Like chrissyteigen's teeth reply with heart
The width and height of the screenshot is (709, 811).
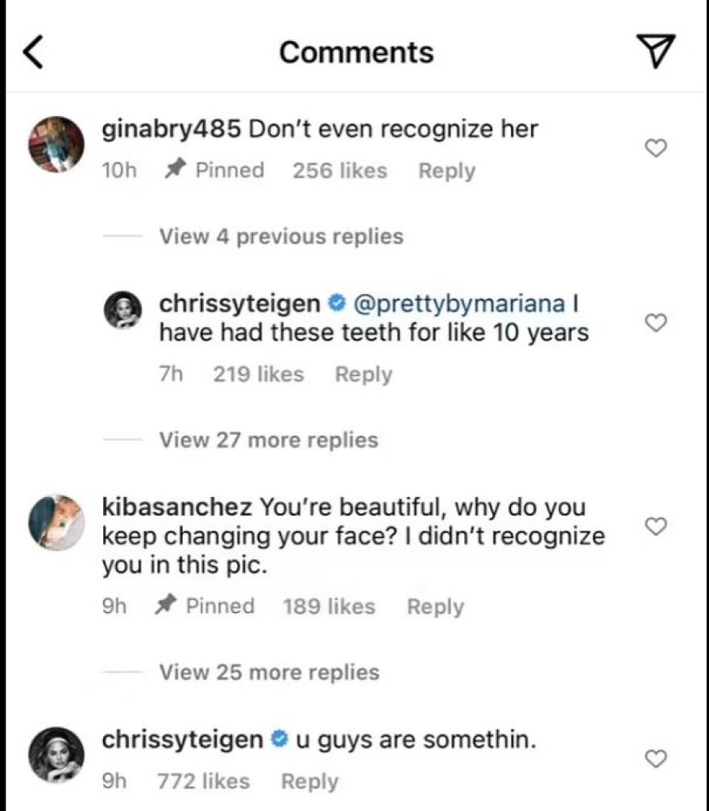(x=657, y=323)
